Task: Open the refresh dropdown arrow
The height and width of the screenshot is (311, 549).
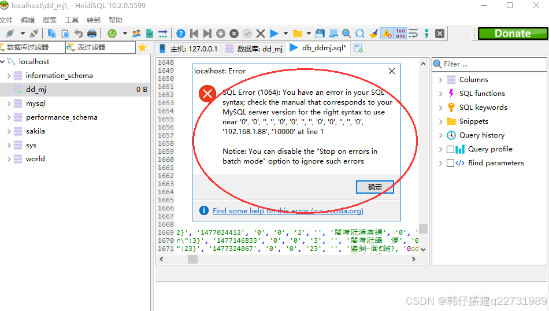Action: tap(125, 34)
